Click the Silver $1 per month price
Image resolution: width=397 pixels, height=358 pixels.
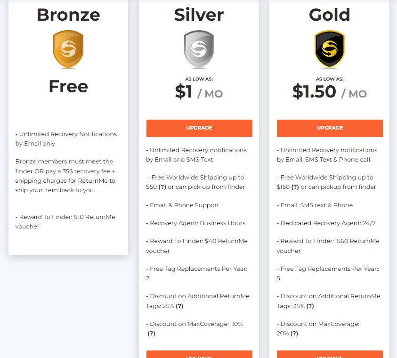(199, 92)
